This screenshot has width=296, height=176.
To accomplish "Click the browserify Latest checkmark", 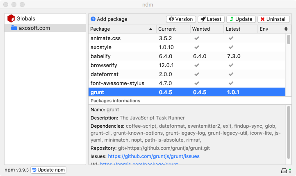I will point(231,65).
